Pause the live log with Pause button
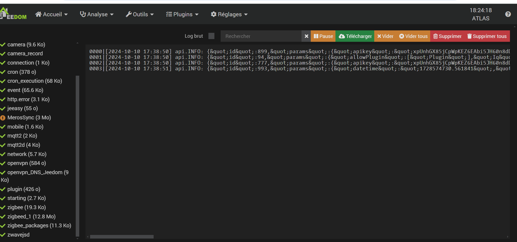The width and height of the screenshot is (517, 242). [323, 36]
